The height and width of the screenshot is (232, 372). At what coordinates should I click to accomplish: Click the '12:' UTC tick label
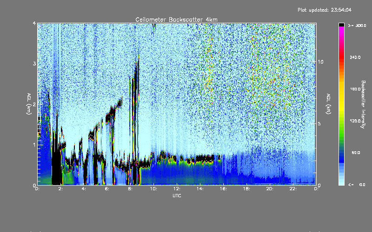(177, 189)
